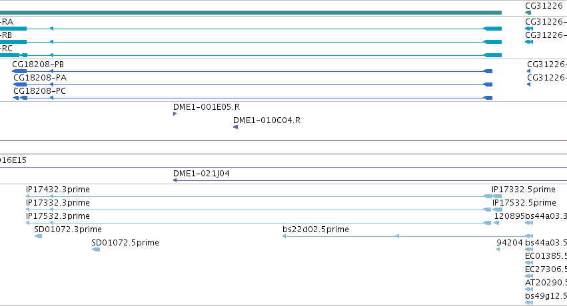The height and width of the screenshot is (306, 567).
Task: Click the small arrow under the CG31226 label
Action: pyautogui.click(x=528, y=13)
